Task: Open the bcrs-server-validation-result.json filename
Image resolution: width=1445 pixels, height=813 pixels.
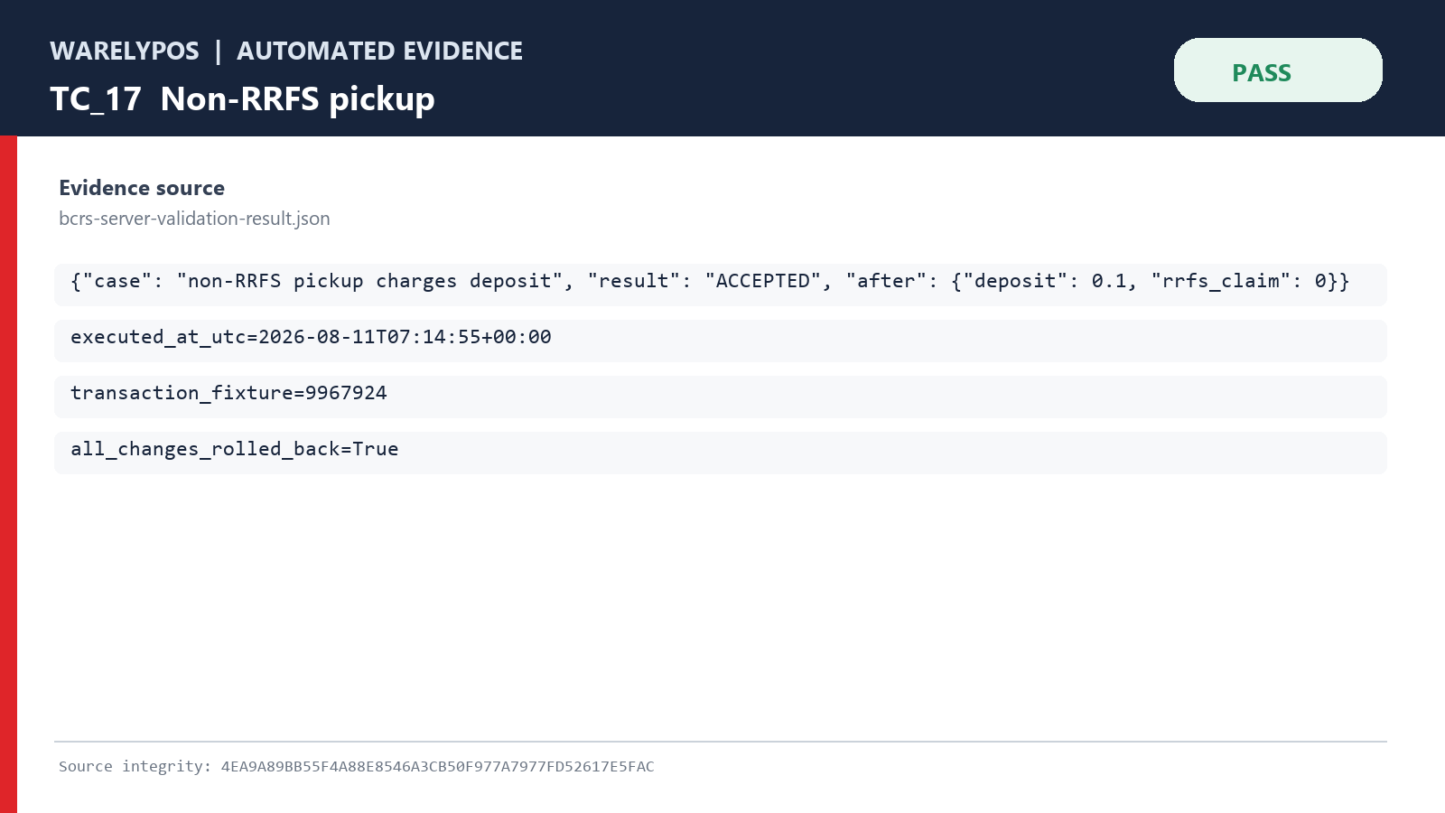Action: click(194, 219)
